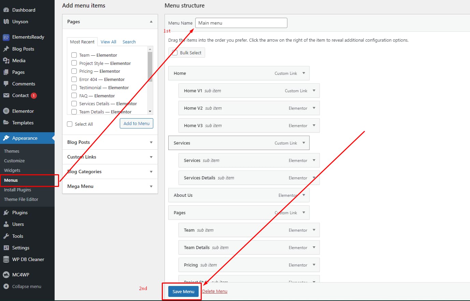Click the Unyson sidebar icon

6,22
